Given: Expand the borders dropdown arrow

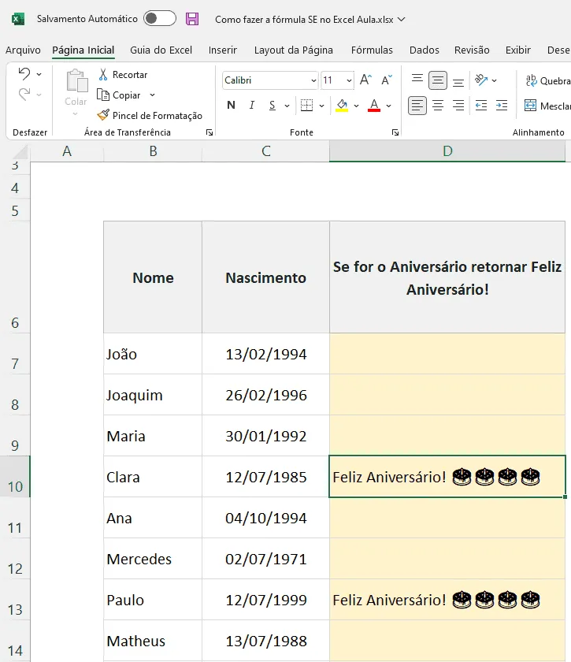Looking at the screenshot, I should (x=321, y=106).
